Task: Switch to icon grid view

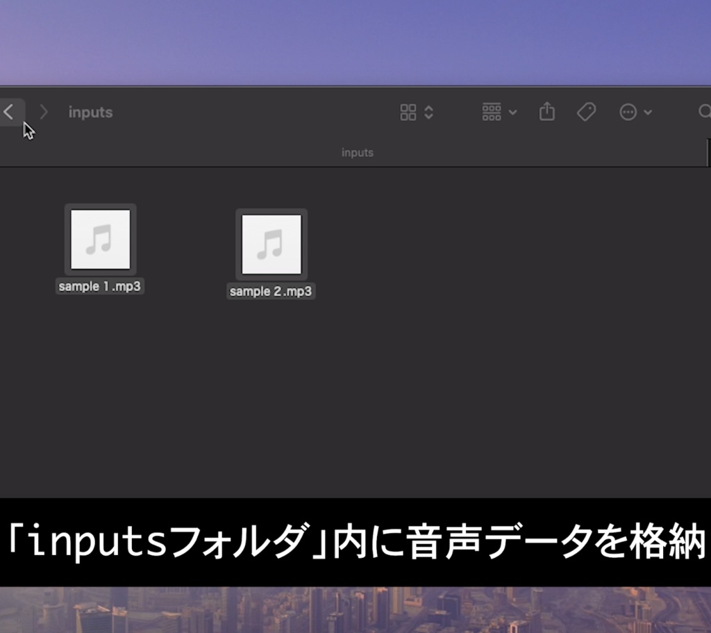Action: [x=408, y=112]
